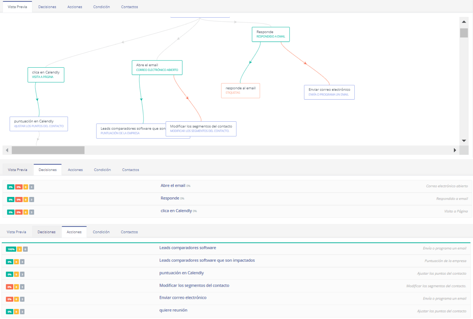Select the 'Responde' decision node in the diagram
The height and width of the screenshot is (319, 473).
coord(270,34)
